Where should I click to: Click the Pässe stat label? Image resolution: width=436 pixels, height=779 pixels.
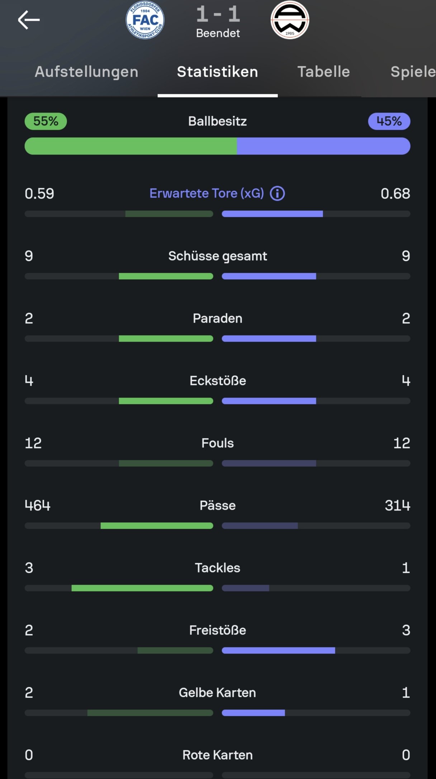point(218,505)
